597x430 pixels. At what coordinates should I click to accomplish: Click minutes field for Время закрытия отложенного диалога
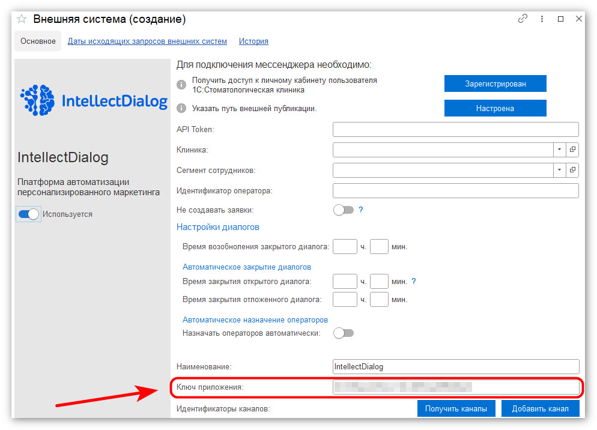(379, 299)
